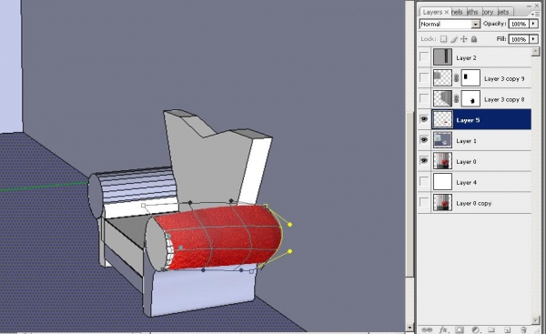Hide Layer 5 with its eye icon
This screenshot has height=334, width=546.
424,119
